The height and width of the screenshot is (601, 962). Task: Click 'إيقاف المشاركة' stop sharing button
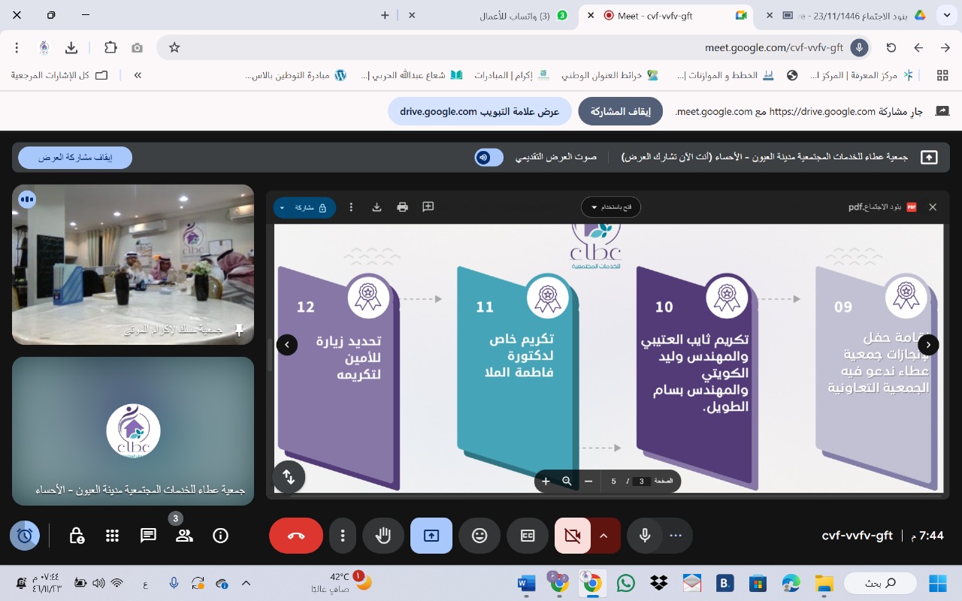pyautogui.click(x=620, y=111)
